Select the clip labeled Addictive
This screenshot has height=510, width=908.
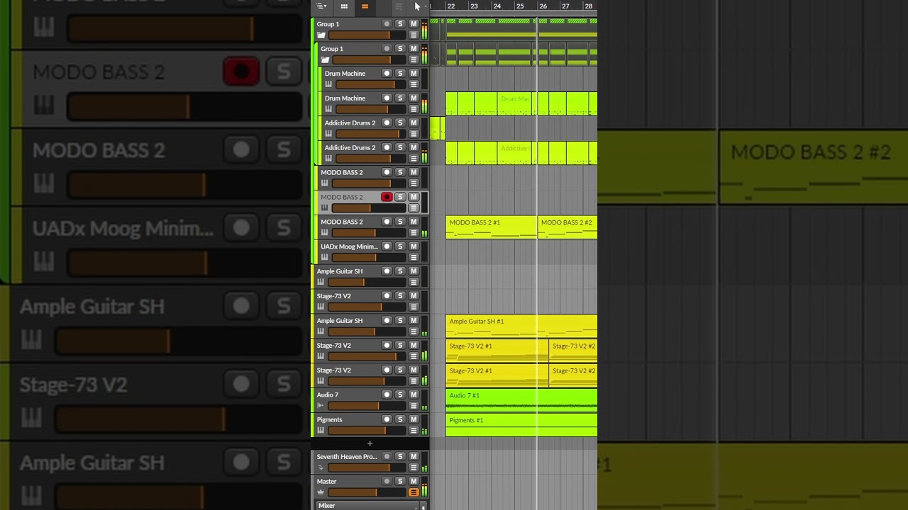click(x=515, y=153)
